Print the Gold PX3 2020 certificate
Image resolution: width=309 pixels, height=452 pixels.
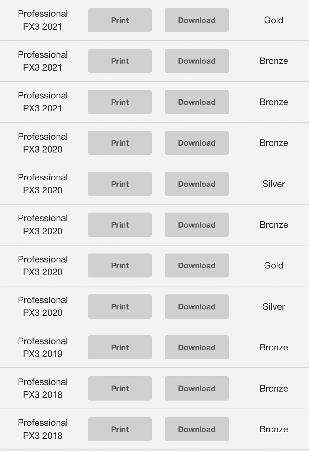click(x=120, y=266)
